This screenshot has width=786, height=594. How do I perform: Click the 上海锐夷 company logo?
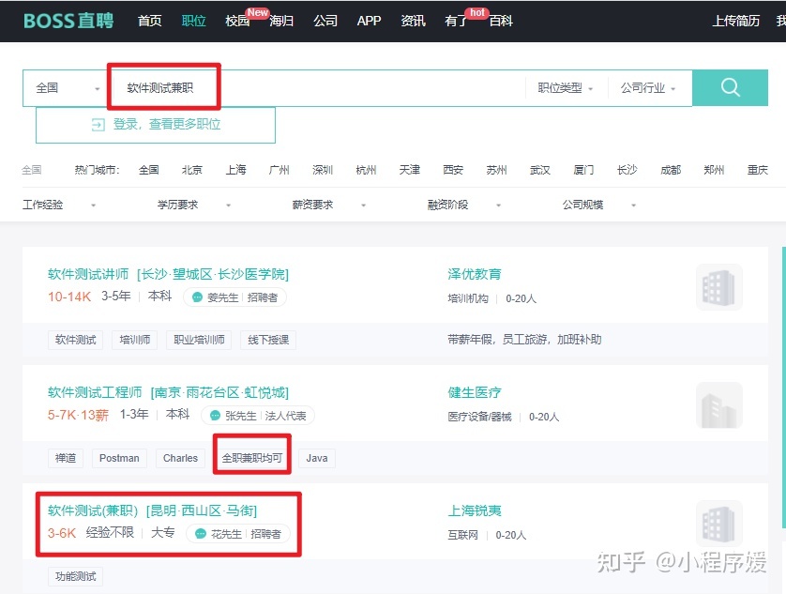[718, 524]
